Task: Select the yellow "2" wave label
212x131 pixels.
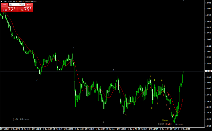Action: [150, 76]
